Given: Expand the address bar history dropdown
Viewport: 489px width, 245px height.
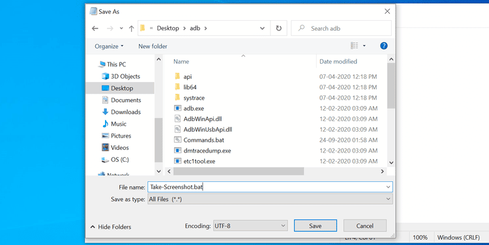Looking at the screenshot, I should click(x=262, y=29).
